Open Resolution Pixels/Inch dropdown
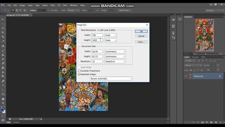The width and height of the screenshot is (225, 127). pyautogui.click(x=115, y=61)
